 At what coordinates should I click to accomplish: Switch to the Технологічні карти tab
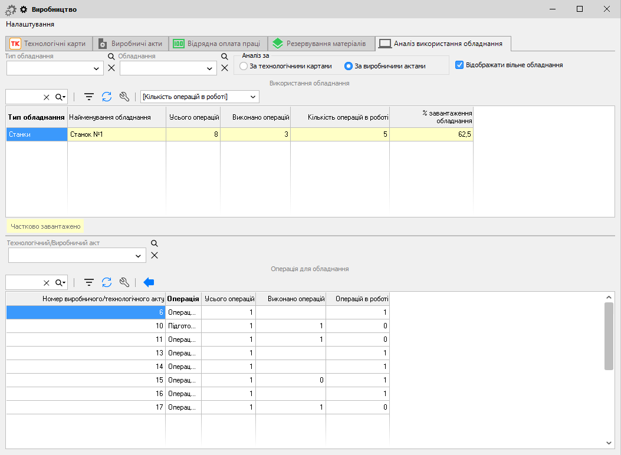tap(49, 44)
